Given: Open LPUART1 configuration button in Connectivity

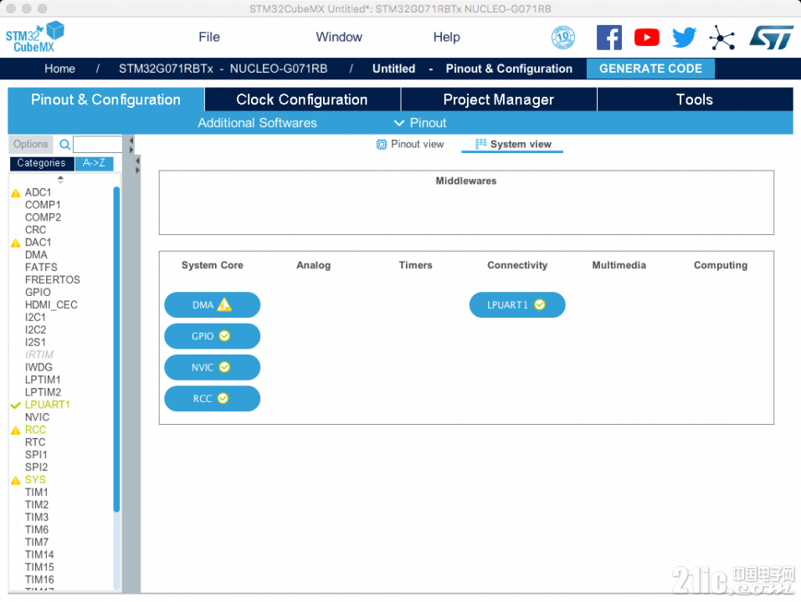Looking at the screenshot, I should tap(517, 304).
